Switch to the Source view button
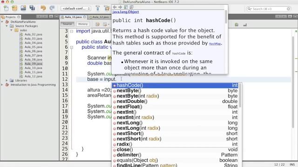This screenshot has width=298, height=167. pyautogui.click(x=67, y=24)
